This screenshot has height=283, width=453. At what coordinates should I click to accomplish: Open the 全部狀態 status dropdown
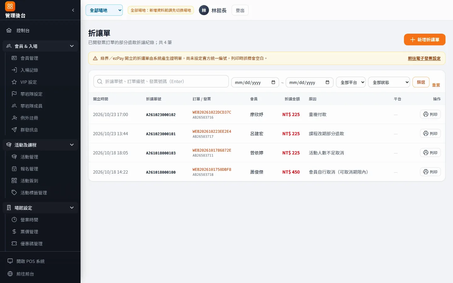tap(389, 82)
